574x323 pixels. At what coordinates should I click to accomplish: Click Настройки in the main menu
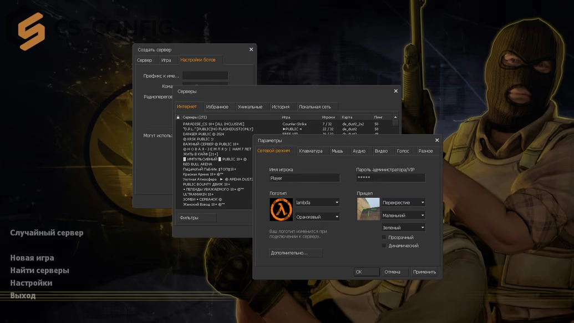pyautogui.click(x=31, y=282)
